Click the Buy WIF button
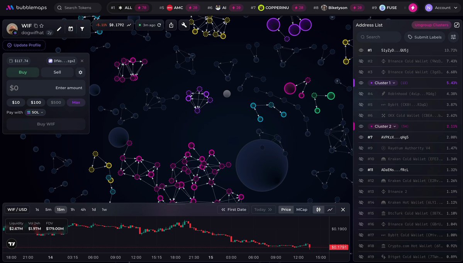 [x=46, y=124]
